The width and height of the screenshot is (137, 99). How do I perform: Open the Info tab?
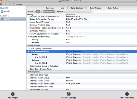[x=62, y=8]
